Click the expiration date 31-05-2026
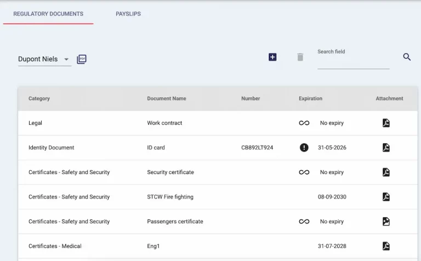 (x=332, y=148)
